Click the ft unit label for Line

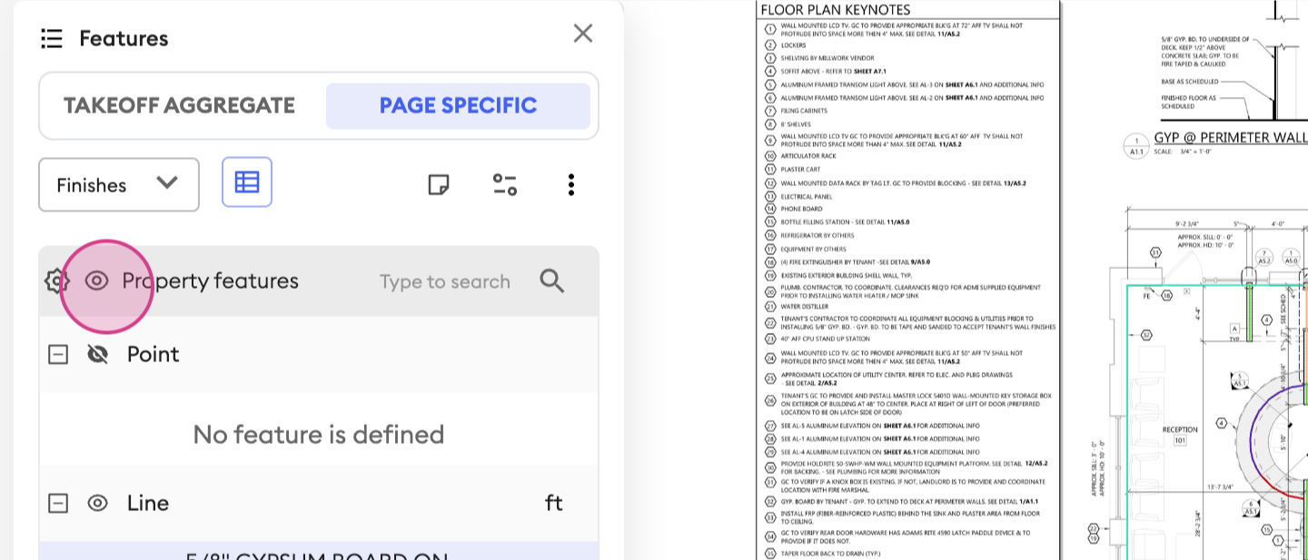point(553,503)
